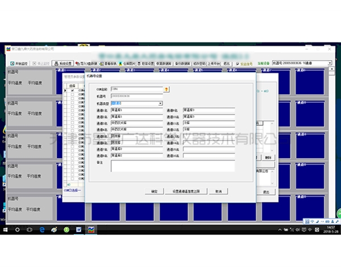
Task: Tick the second row checkbox in 选择 column
Action: point(72,95)
